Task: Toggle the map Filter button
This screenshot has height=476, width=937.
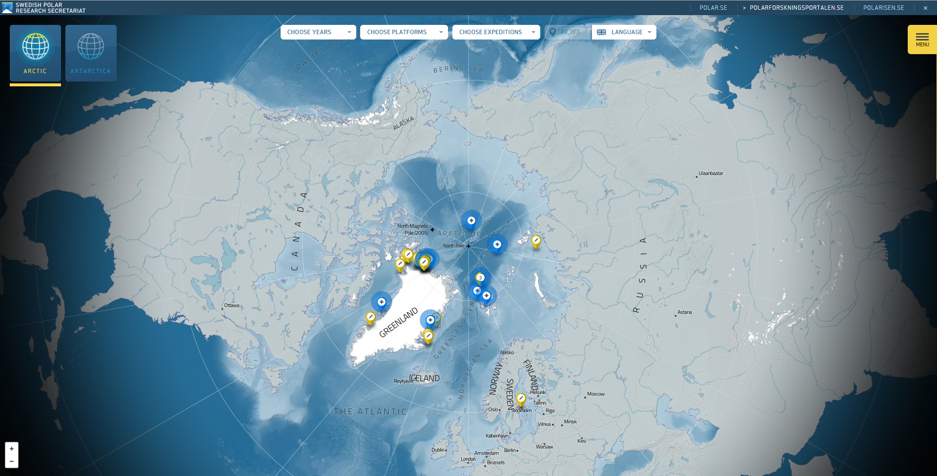Action: (x=566, y=32)
